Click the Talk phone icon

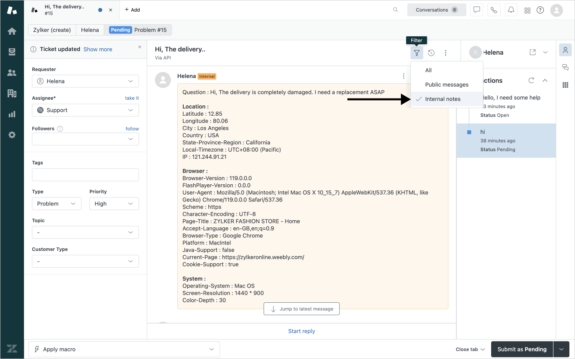494,10
